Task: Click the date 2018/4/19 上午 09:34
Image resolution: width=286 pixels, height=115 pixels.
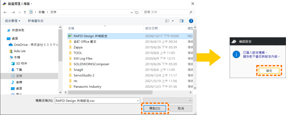Action: pyautogui.click(x=161, y=42)
